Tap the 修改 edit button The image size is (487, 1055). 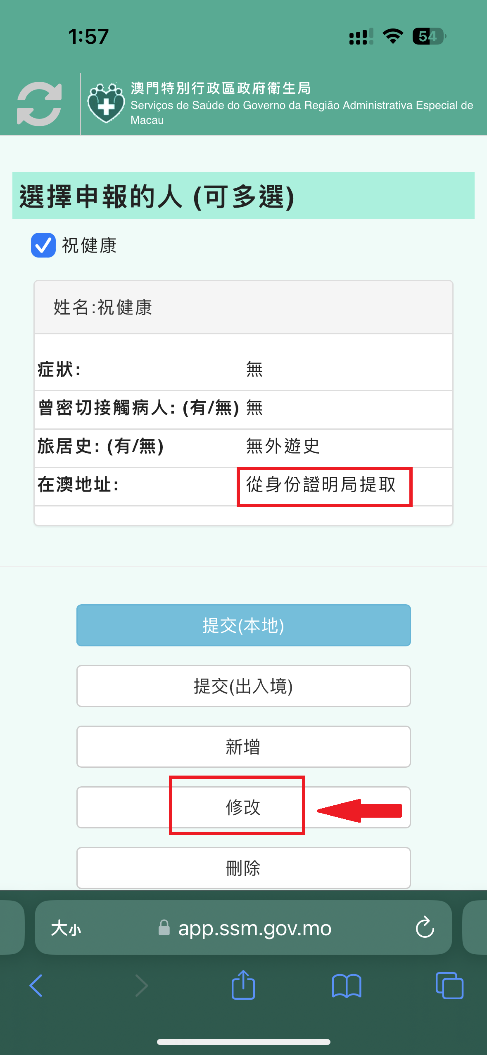tap(243, 807)
